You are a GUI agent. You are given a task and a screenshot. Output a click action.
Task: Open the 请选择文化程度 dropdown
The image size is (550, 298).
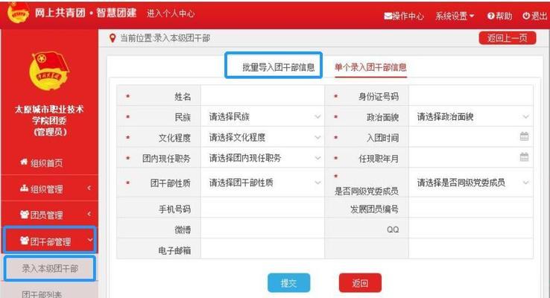tap(263, 137)
